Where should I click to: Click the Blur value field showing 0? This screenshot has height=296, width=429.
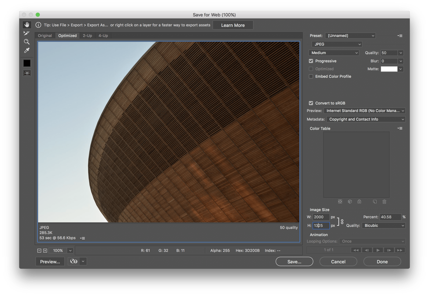389,61
